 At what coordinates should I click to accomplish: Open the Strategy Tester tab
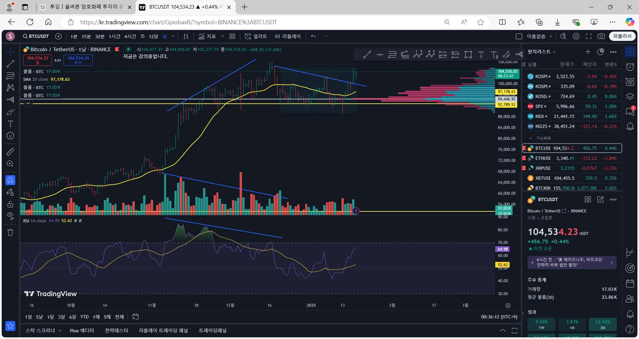pyautogui.click(x=116, y=331)
